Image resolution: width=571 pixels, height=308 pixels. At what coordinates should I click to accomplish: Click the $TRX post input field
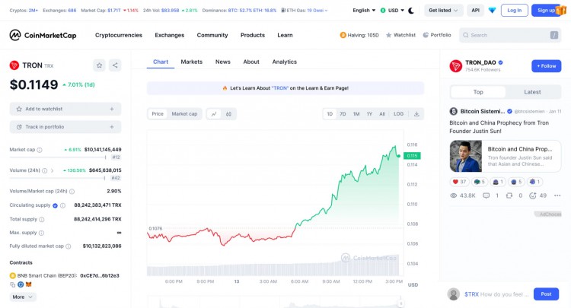click(496, 294)
